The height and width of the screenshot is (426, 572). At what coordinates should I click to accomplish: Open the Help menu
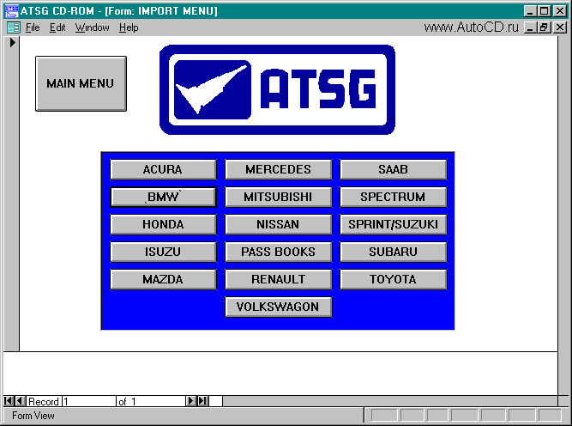pyautogui.click(x=129, y=27)
